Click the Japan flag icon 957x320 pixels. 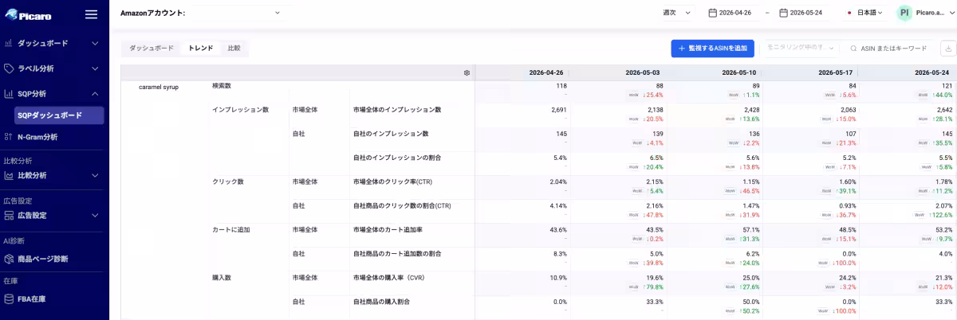(x=849, y=13)
